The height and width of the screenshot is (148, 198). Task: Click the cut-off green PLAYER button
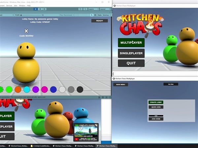pyautogui.click(x=7, y=116)
